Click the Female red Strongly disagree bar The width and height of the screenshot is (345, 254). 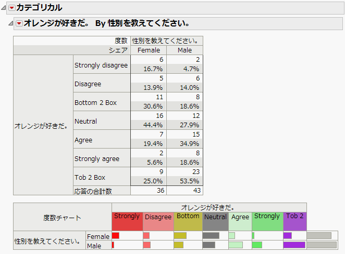(116, 236)
